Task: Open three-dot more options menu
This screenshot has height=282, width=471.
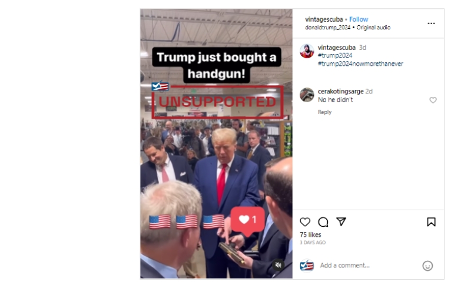Action: [431, 23]
